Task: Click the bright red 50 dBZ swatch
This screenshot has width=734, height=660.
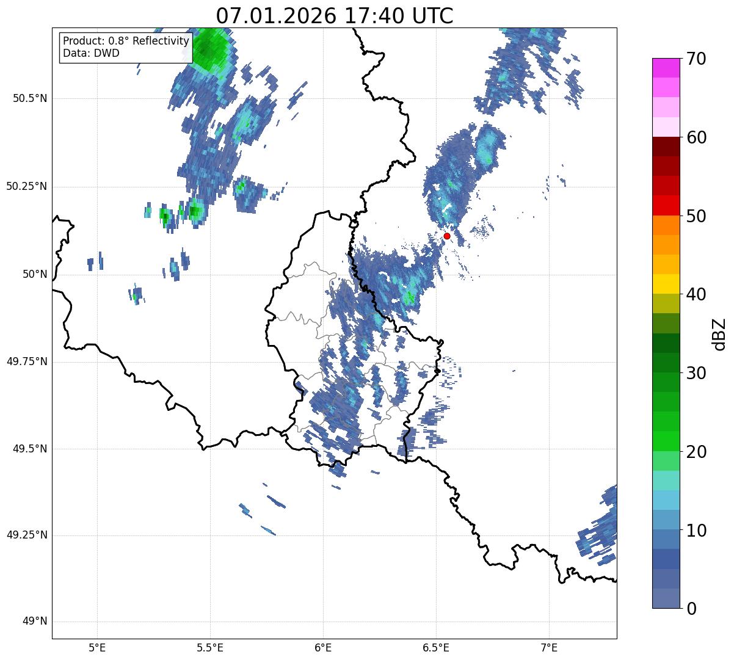Action: pos(666,206)
